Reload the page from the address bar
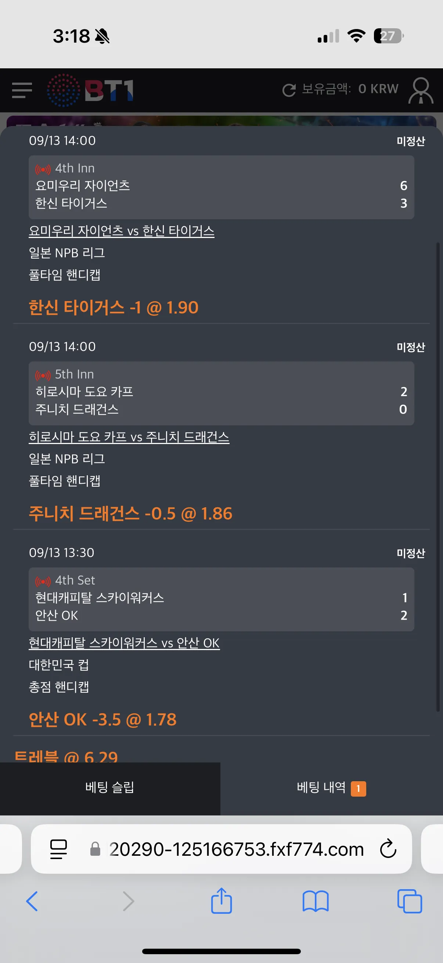Image resolution: width=443 pixels, height=963 pixels. coord(388,849)
